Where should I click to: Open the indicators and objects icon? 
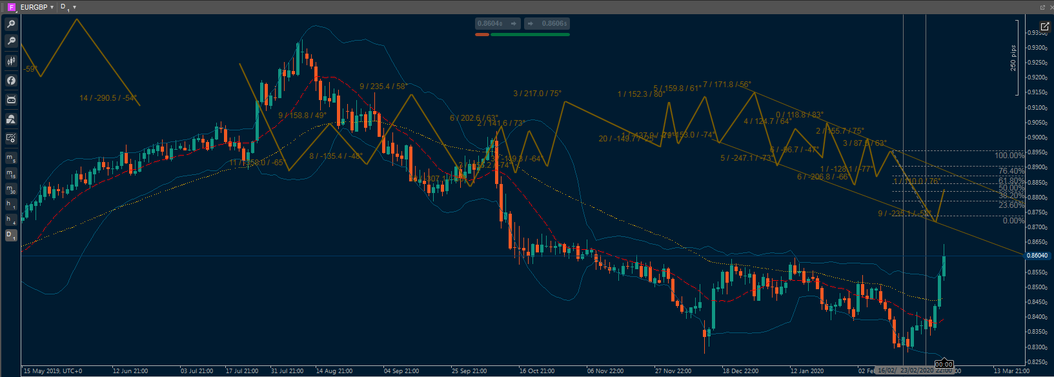pos(11,119)
